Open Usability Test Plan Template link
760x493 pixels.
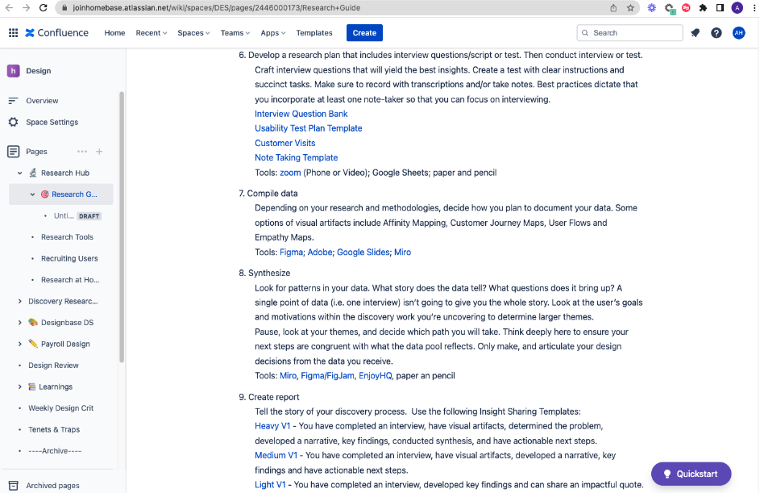[x=308, y=128]
